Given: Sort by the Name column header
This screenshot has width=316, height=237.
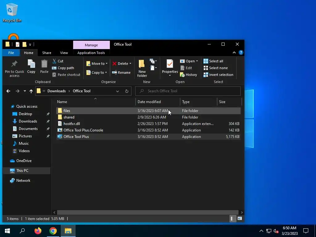Looking at the screenshot, I should click(95, 102).
